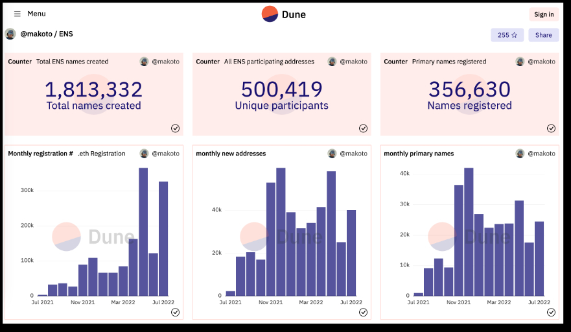Open @makoto link on Total ENS names card
The height and width of the screenshot is (332, 571).
166,62
